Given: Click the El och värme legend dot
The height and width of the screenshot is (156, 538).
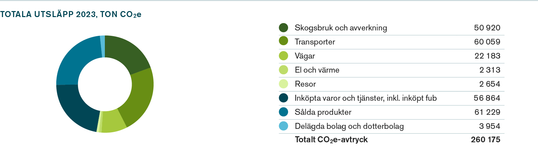Looking at the screenshot, I should tap(283, 70).
